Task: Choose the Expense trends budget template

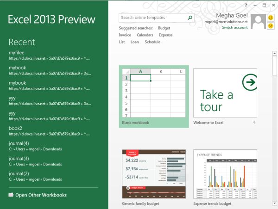Action: point(225,174)
